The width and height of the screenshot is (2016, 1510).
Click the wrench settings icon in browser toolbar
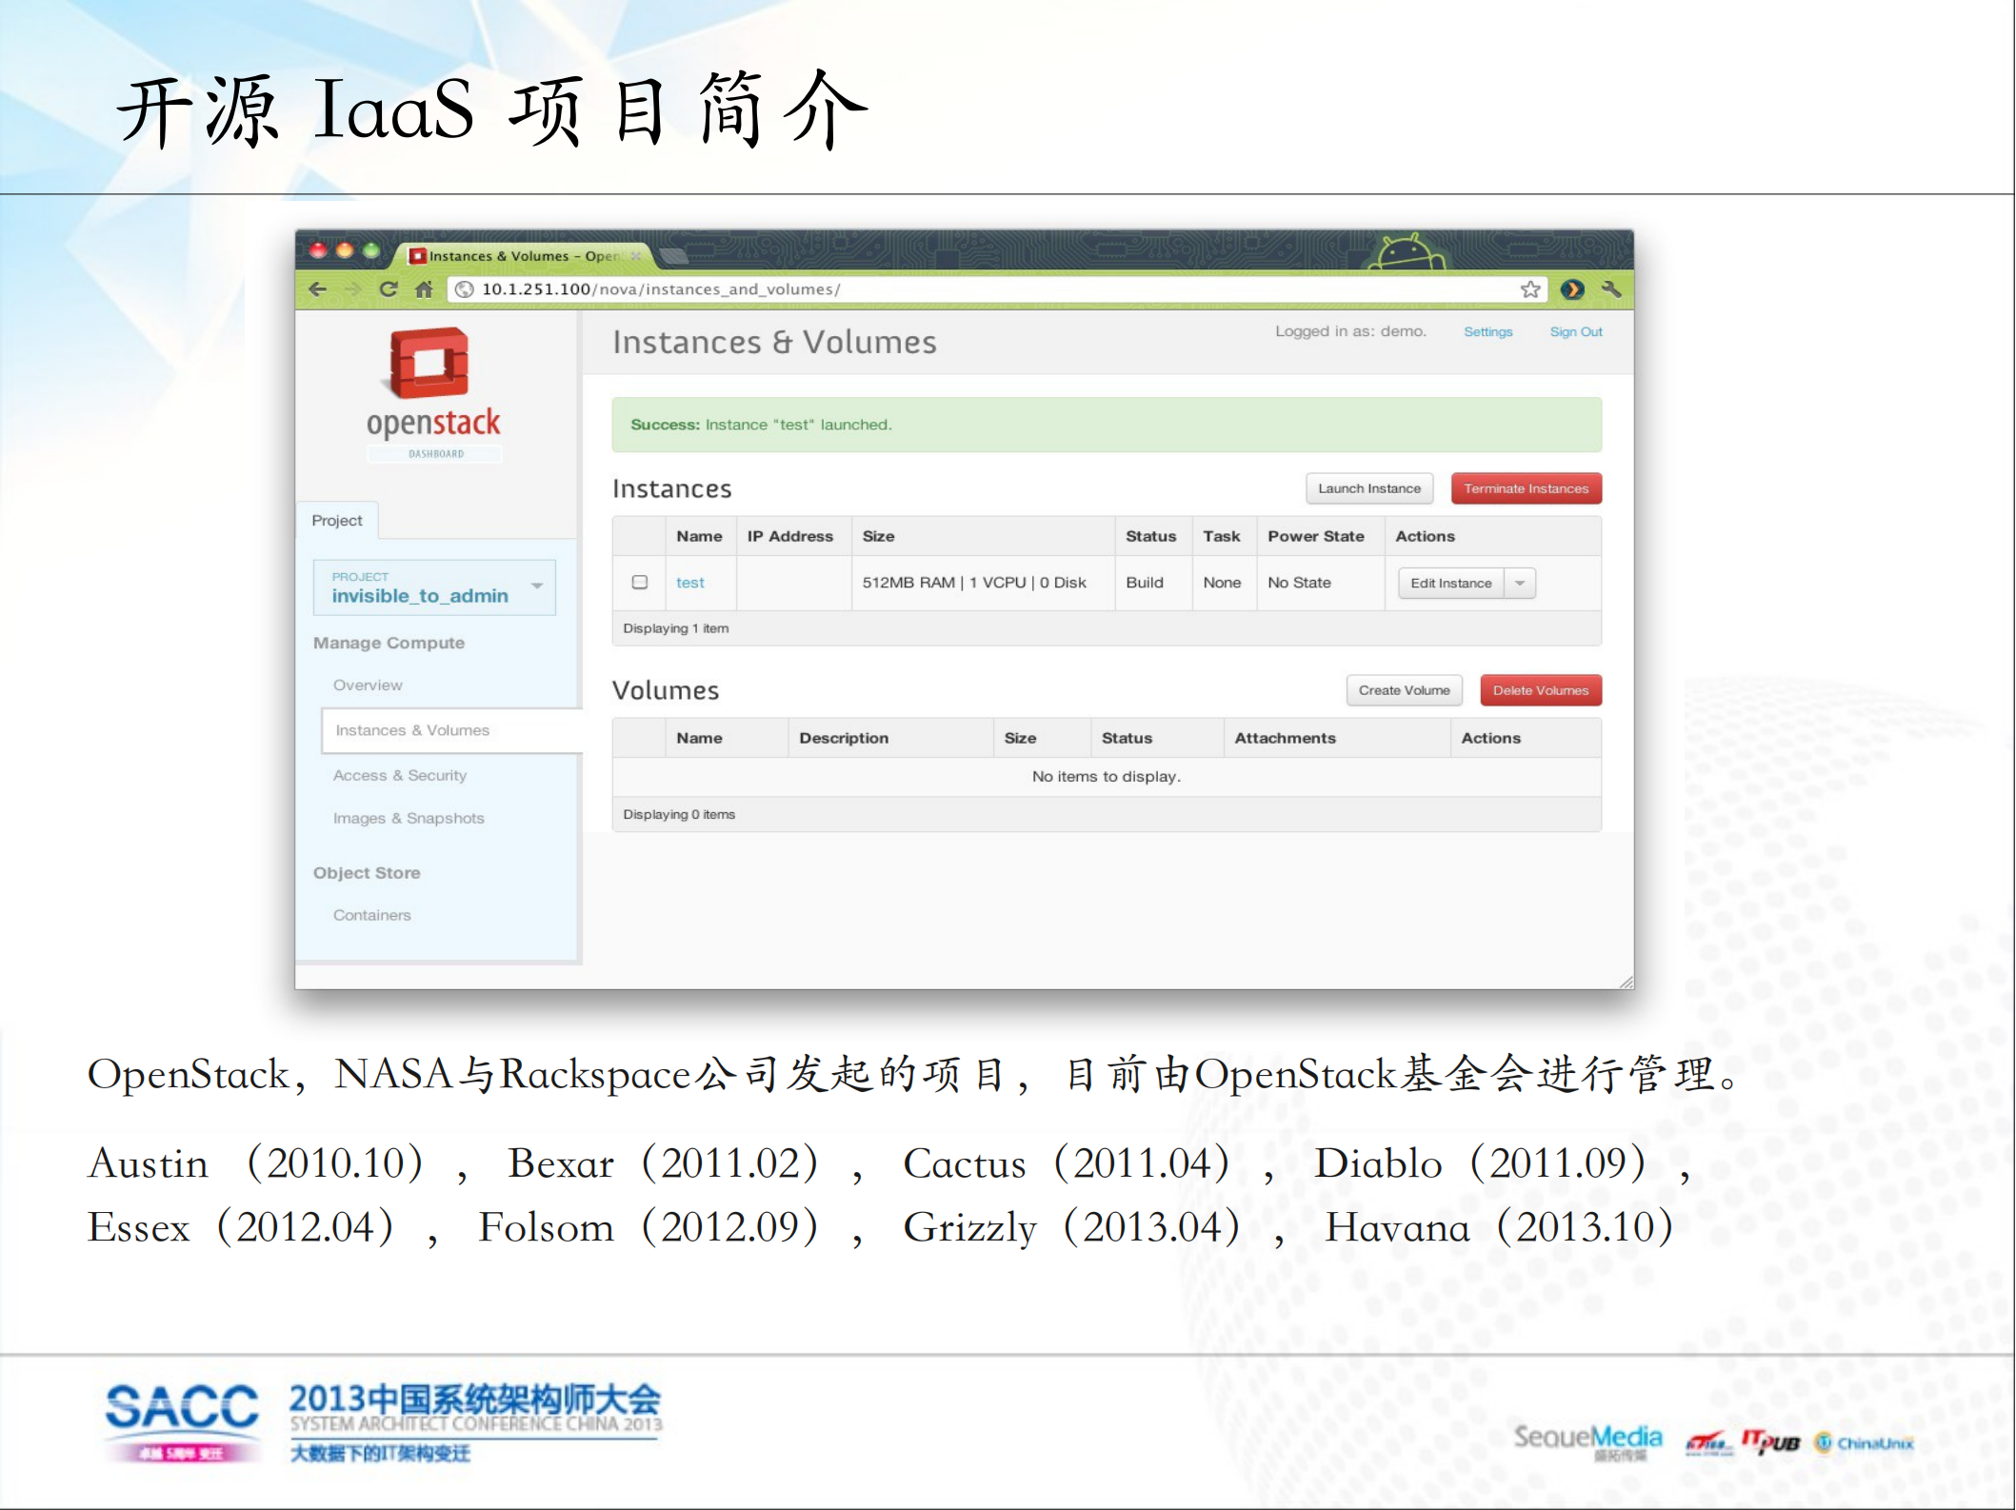tap(1611, 288)
